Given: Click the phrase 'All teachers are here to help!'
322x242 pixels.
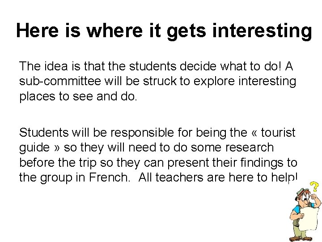Looking at the screenshot, I should (x=218, y=177).
